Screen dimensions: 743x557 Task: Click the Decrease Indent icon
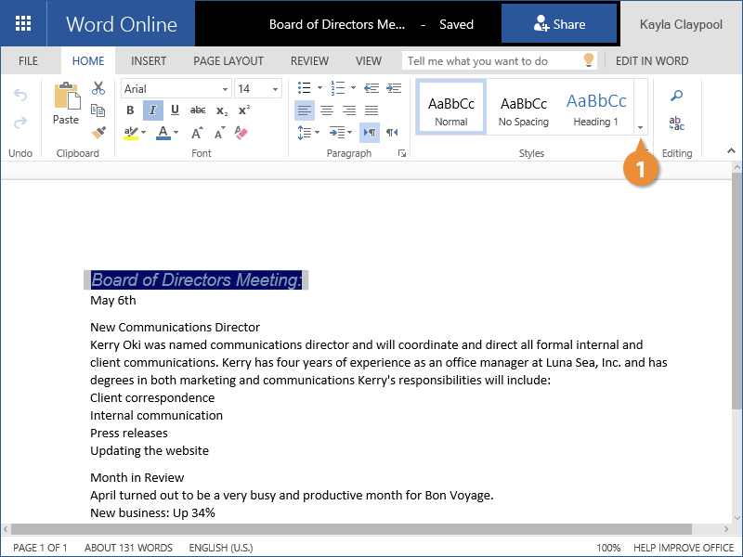tap(371, 88)
